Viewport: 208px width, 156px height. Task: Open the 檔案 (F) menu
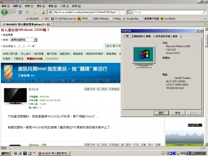6,6
